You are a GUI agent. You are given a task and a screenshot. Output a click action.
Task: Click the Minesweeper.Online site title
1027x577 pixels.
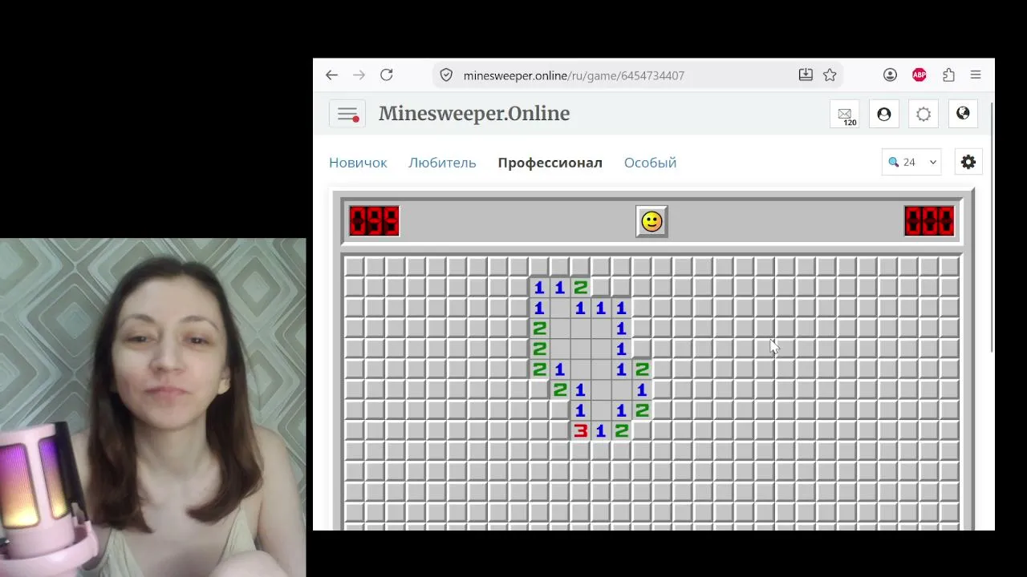474,114
